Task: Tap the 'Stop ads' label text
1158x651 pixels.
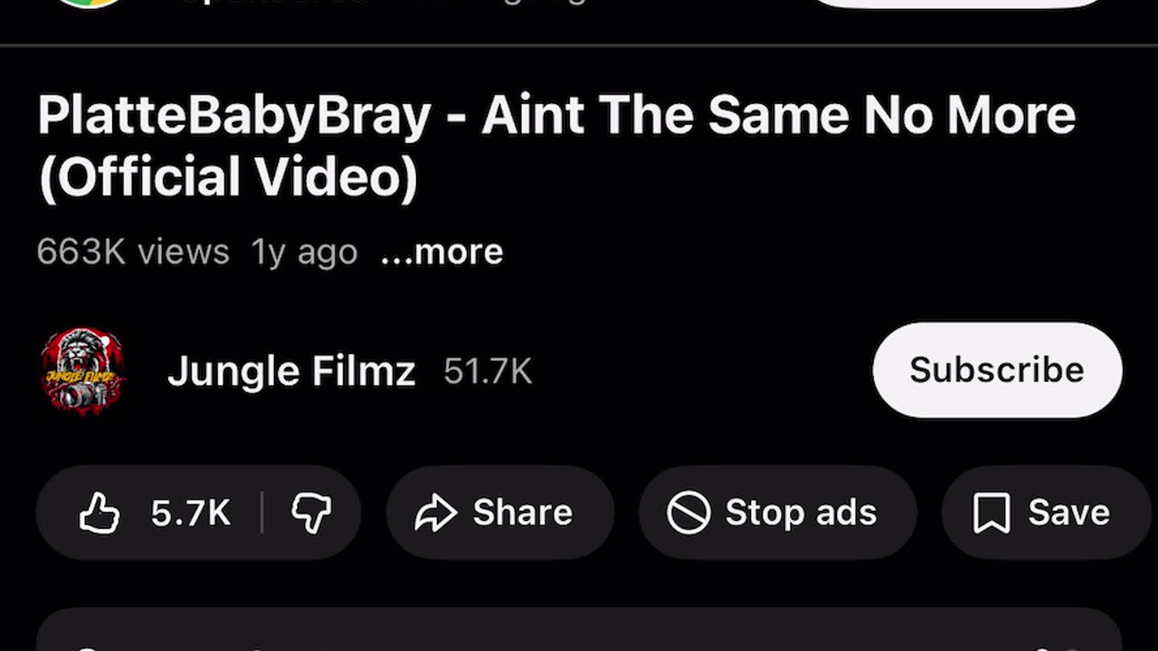Action: point(801,513)
